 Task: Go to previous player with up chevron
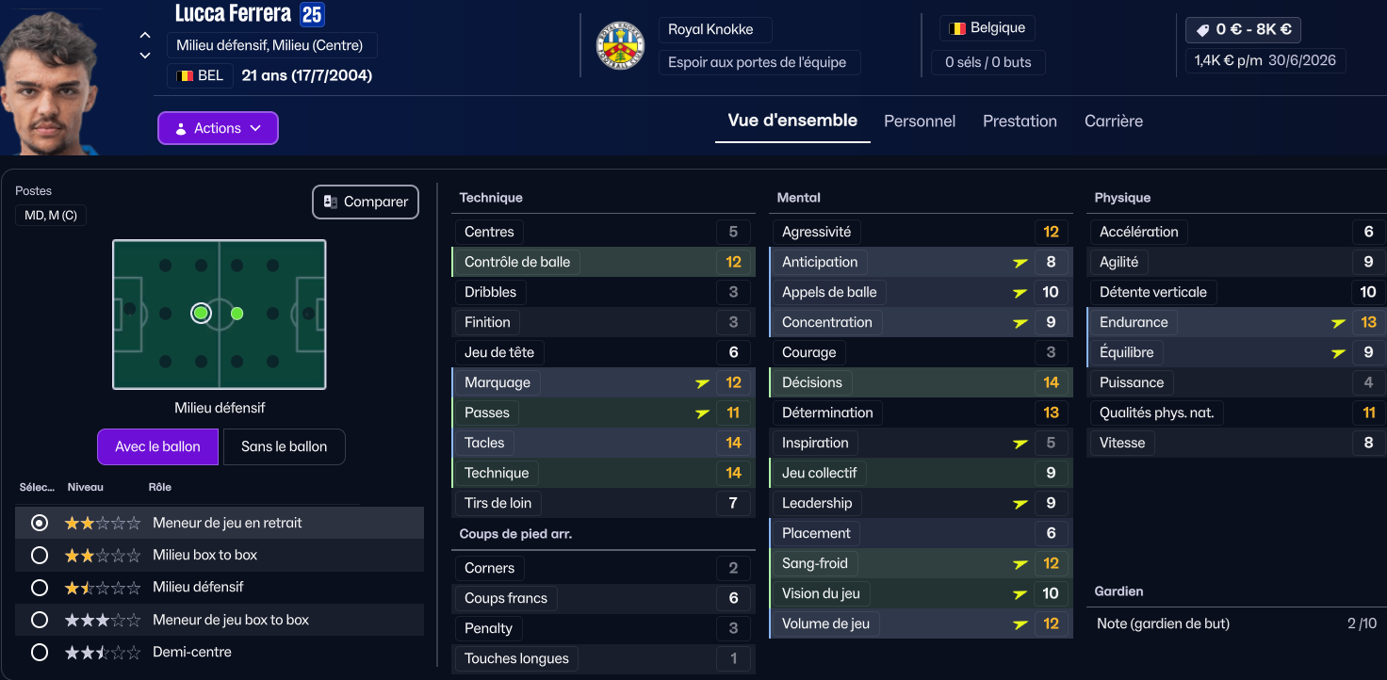click(x=145, y=35)
